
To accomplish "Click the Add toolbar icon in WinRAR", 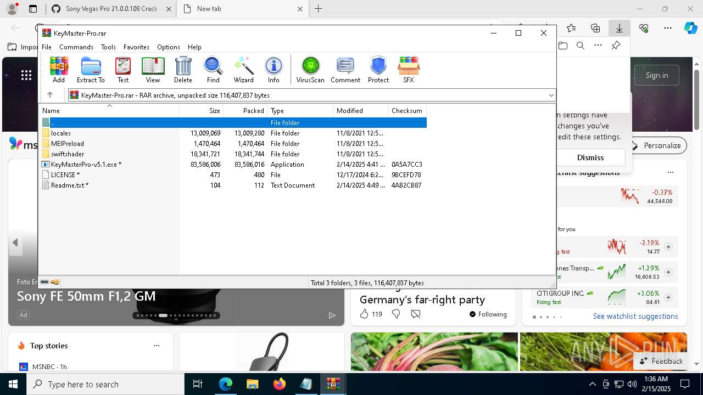I will coord(59,70).
